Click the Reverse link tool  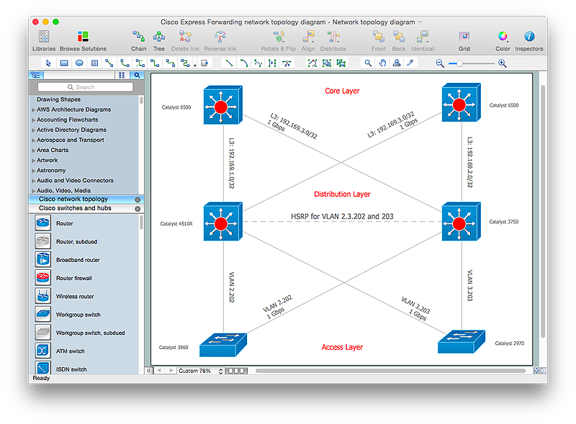(x=220, y=41)
